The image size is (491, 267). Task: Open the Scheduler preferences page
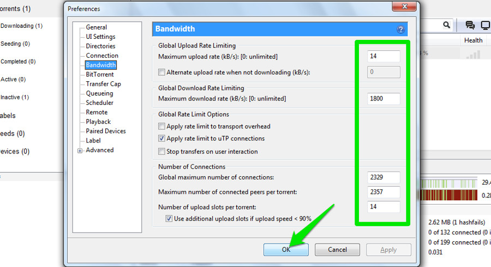coord(99,103)
